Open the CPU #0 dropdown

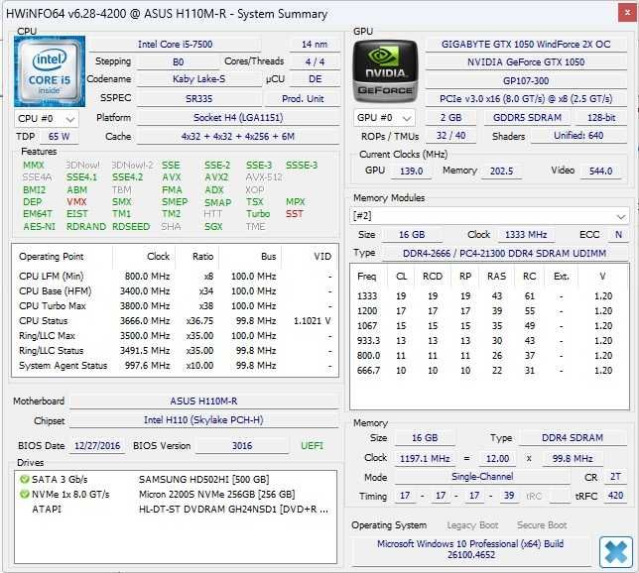47,119
